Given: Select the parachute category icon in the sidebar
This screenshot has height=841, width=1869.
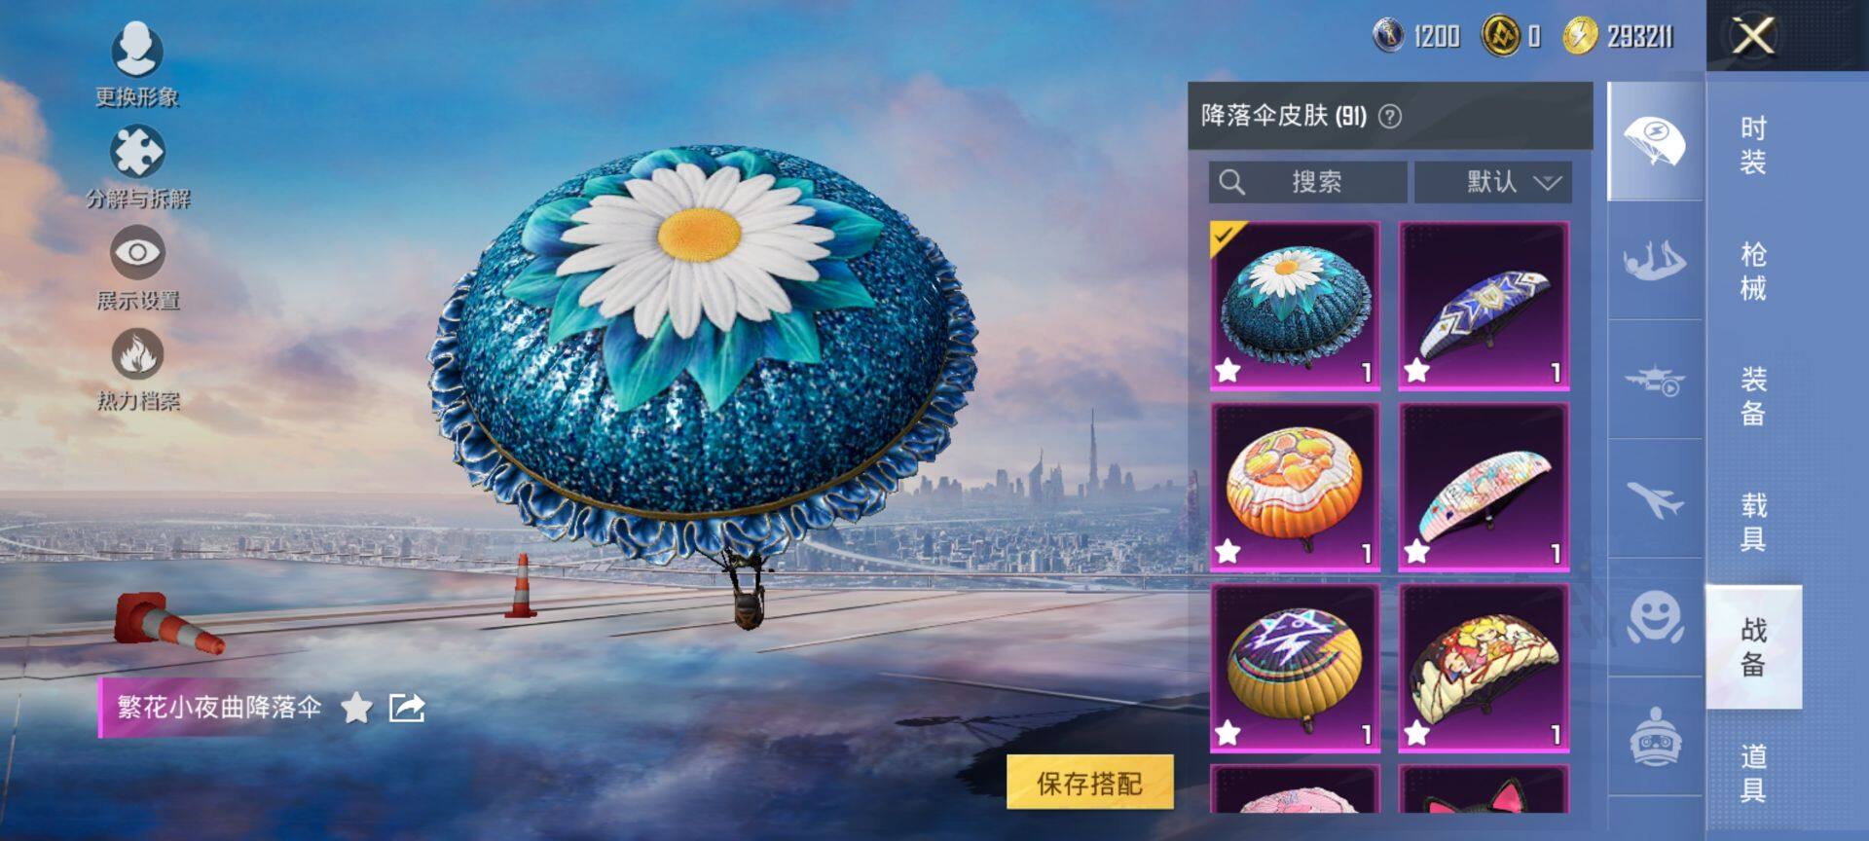Looking at the screenshot, I should (1655, 142).
